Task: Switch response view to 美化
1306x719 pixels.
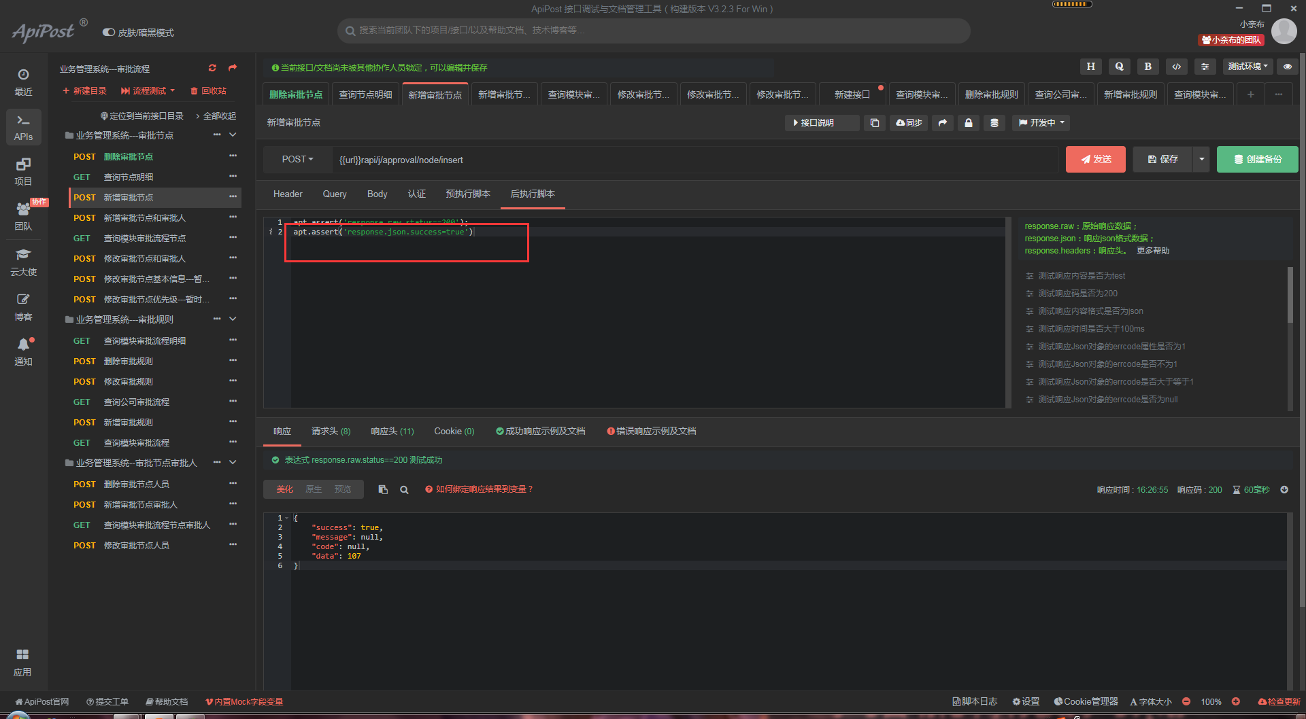Action: [284, 489]
